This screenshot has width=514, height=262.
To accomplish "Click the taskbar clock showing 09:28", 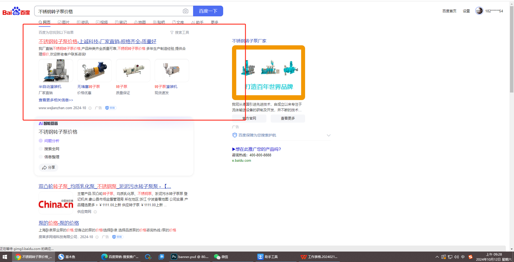I will [494, 257].
